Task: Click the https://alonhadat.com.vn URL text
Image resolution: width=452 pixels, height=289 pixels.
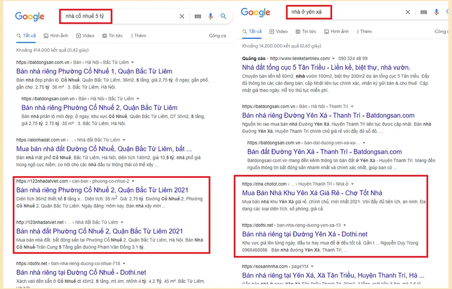Action: [41, 140]
